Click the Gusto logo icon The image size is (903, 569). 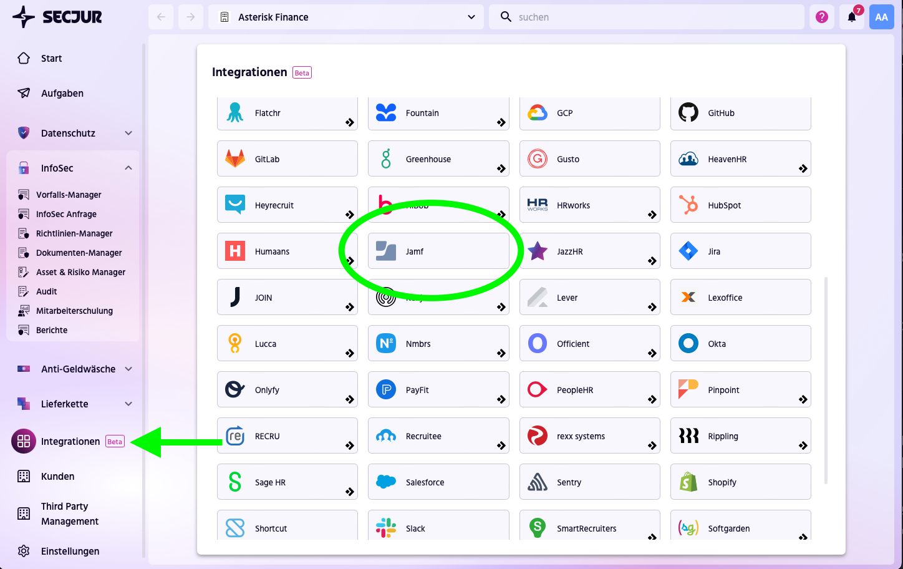pos(538,158)
